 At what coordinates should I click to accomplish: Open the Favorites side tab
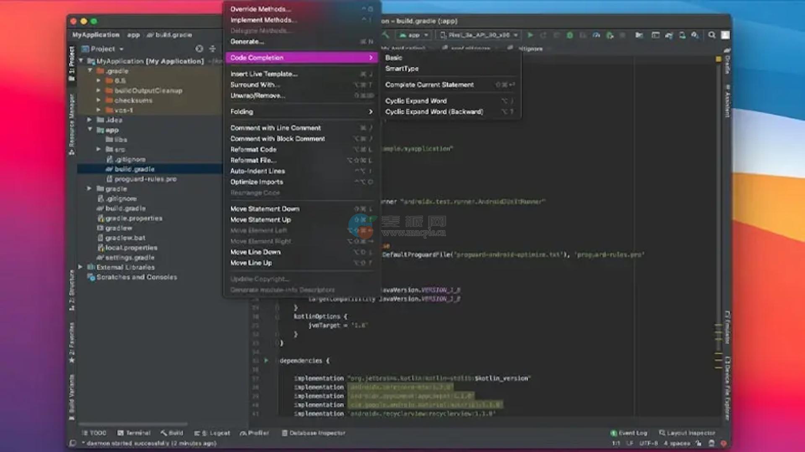pyautogui.click(x=72, y=342)
